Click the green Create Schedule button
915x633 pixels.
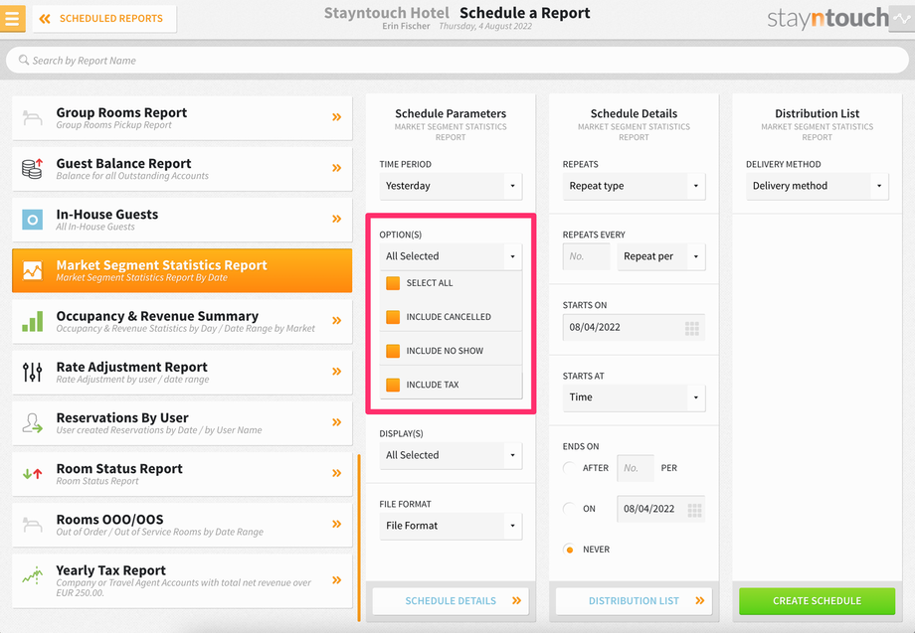click(x=817, y=601)
